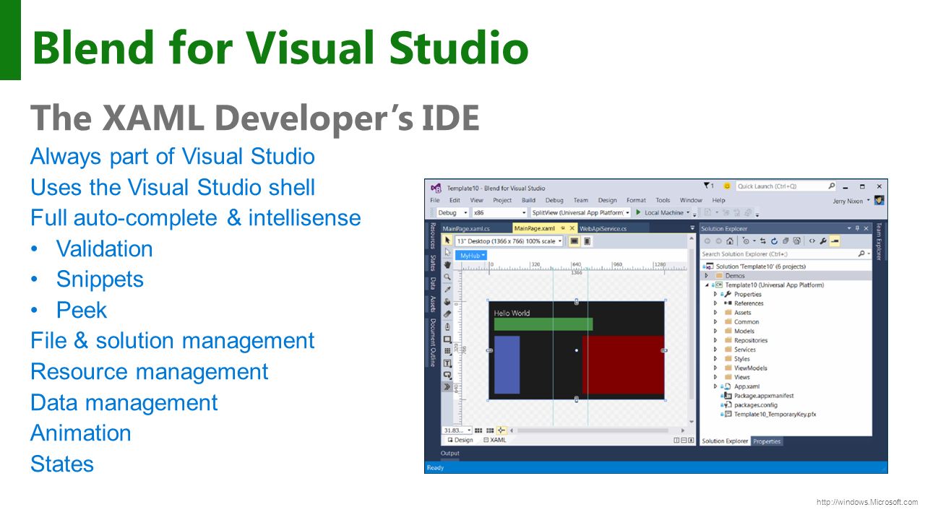Open the Properties panel tab
The image size is (925, 520).
click(x=767, y=441)
